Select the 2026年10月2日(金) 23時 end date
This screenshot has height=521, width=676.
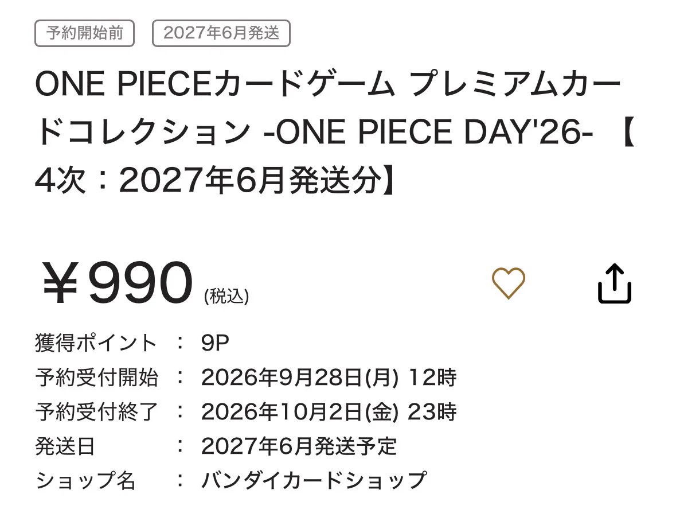[x=329, y=412]
